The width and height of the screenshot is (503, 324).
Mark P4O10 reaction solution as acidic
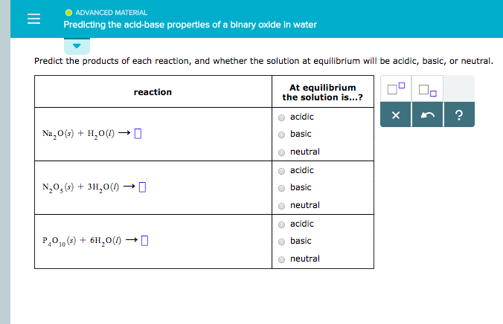282,224
